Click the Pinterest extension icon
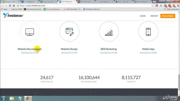This screenshot has height=101, width=180. tap(157, 6)
